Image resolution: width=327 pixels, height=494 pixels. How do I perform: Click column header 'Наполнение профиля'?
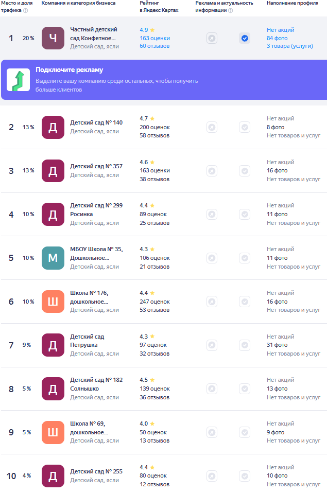[x=292, y=3]
